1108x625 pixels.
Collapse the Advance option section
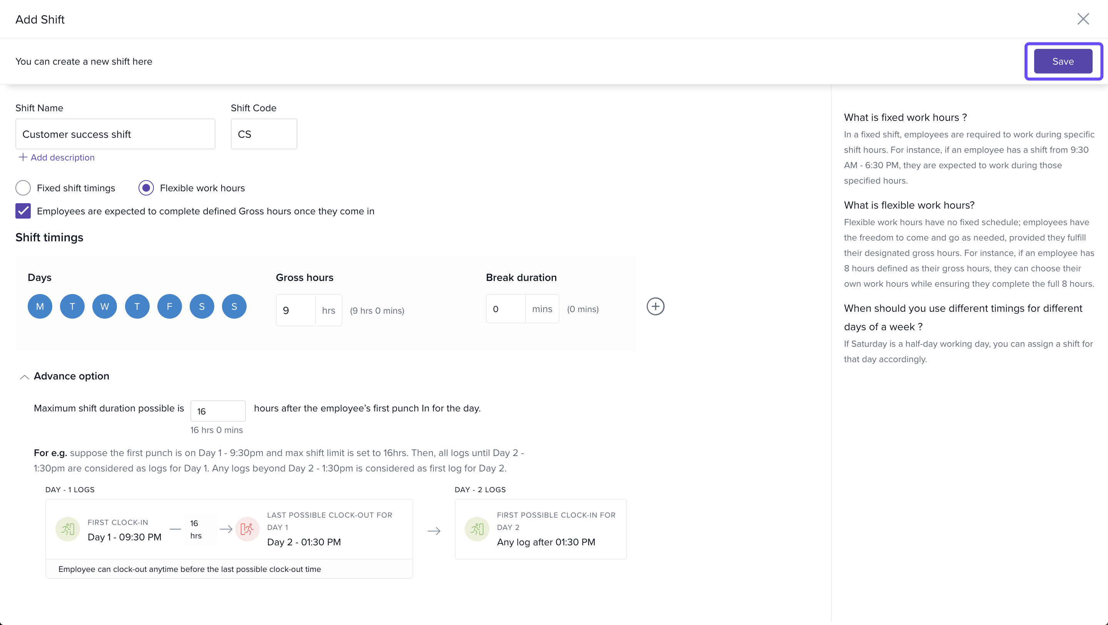(25, 377)
